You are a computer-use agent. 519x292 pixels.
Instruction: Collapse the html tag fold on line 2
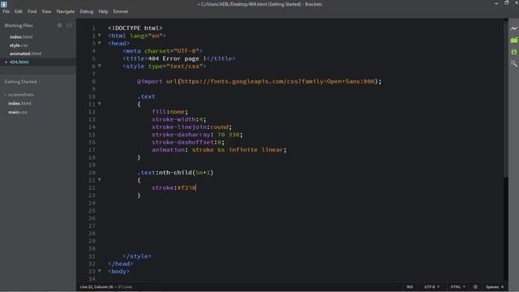point(99,36)
